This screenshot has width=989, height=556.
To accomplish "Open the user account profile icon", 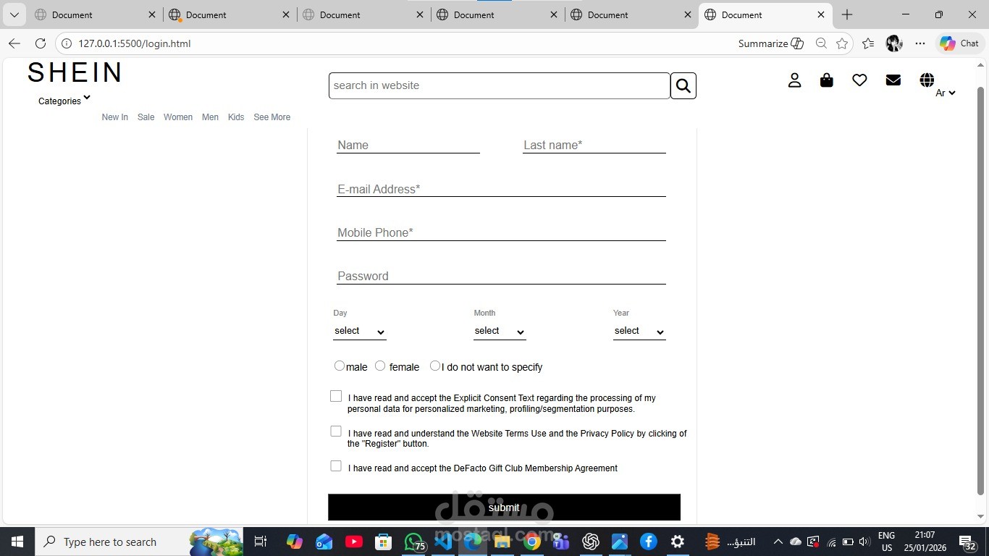I will coord(794,80).
